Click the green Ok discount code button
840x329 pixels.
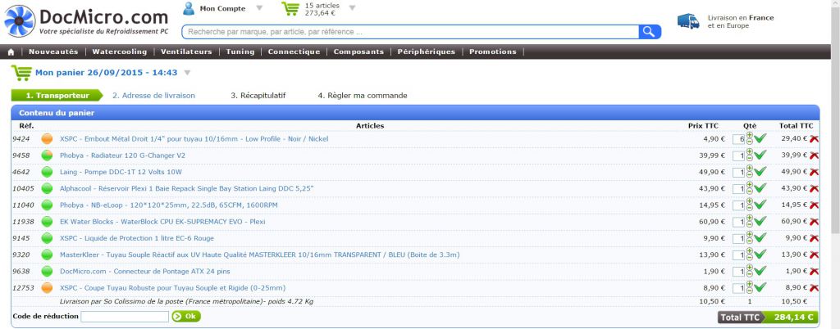tap(186, 317)
